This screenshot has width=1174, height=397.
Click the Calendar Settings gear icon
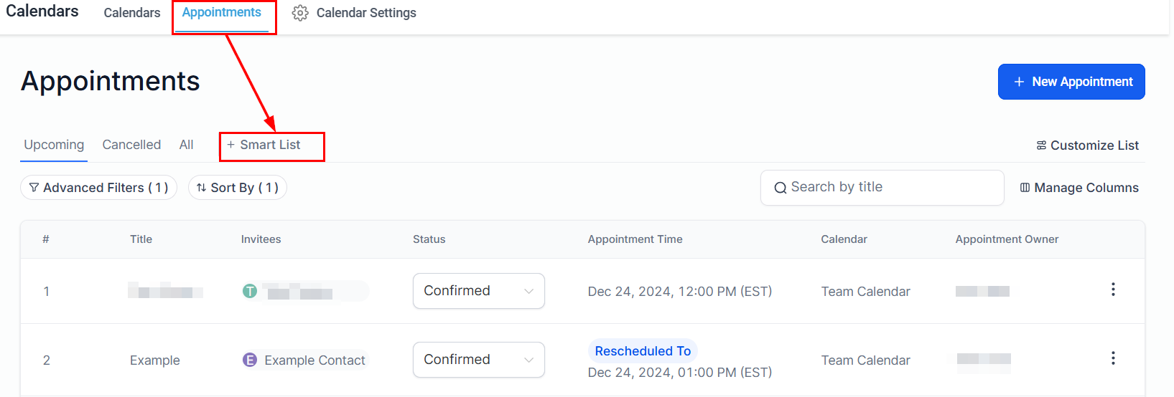tap(300, 13)
